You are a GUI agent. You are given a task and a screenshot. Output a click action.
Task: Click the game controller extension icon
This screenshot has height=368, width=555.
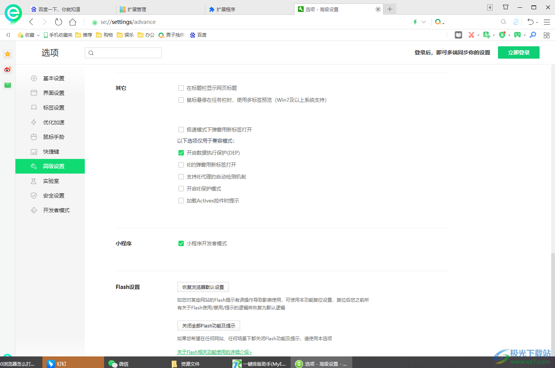517,35
